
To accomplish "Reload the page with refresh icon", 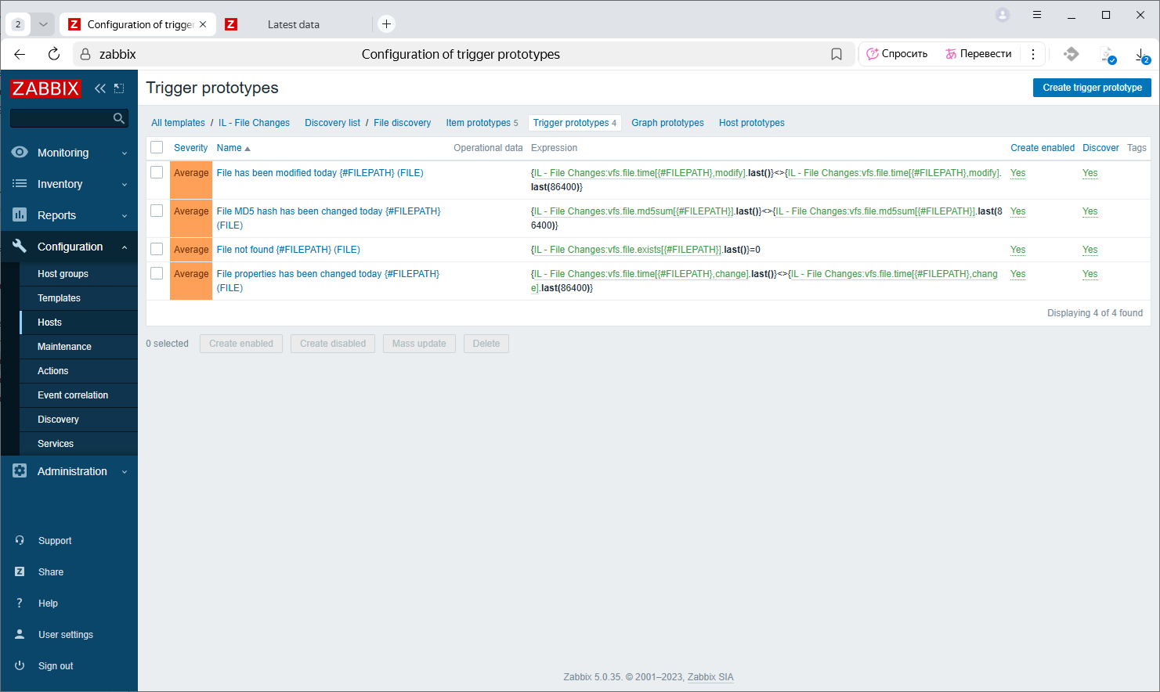I will point(53,54).
